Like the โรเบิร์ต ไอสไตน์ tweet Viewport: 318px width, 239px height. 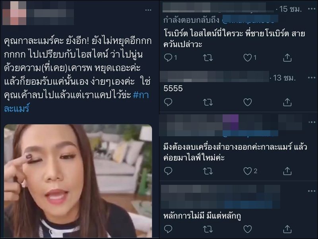247,58
